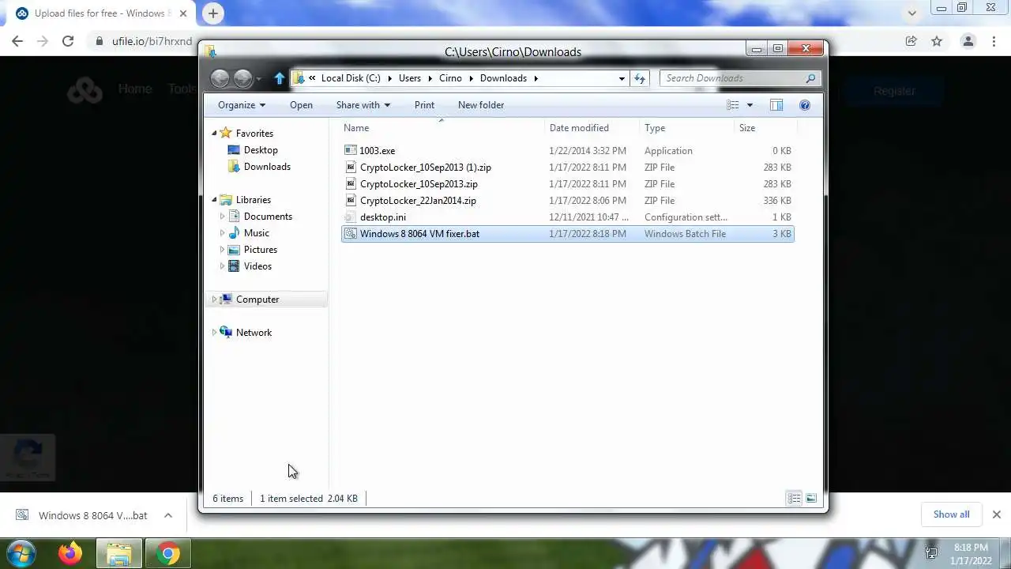Click the Search Downloads field
The image size is (1011, 569).
[x=731, y=78]
